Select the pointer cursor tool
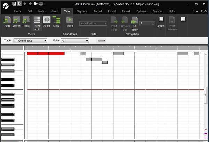 pos(20,4)
